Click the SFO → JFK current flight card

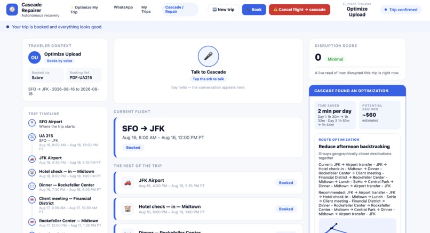point(209,138)
